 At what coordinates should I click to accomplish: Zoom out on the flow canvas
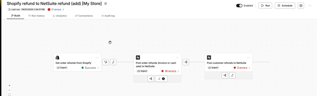(x=10, y=90)
